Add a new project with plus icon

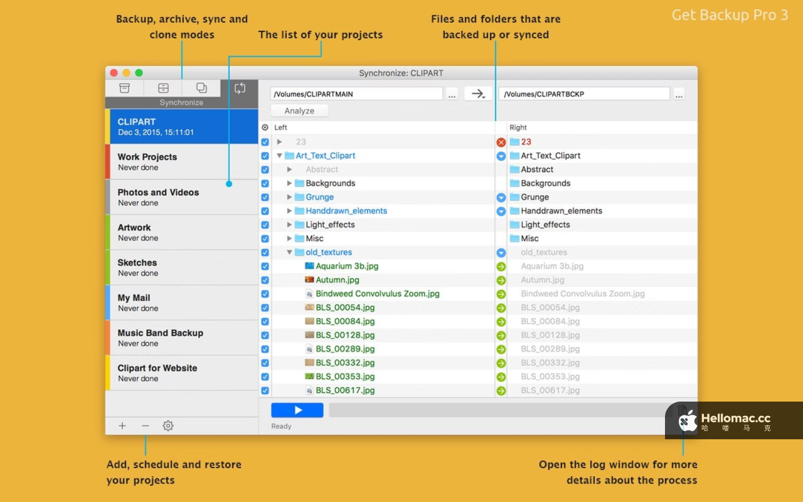[122, 426]
